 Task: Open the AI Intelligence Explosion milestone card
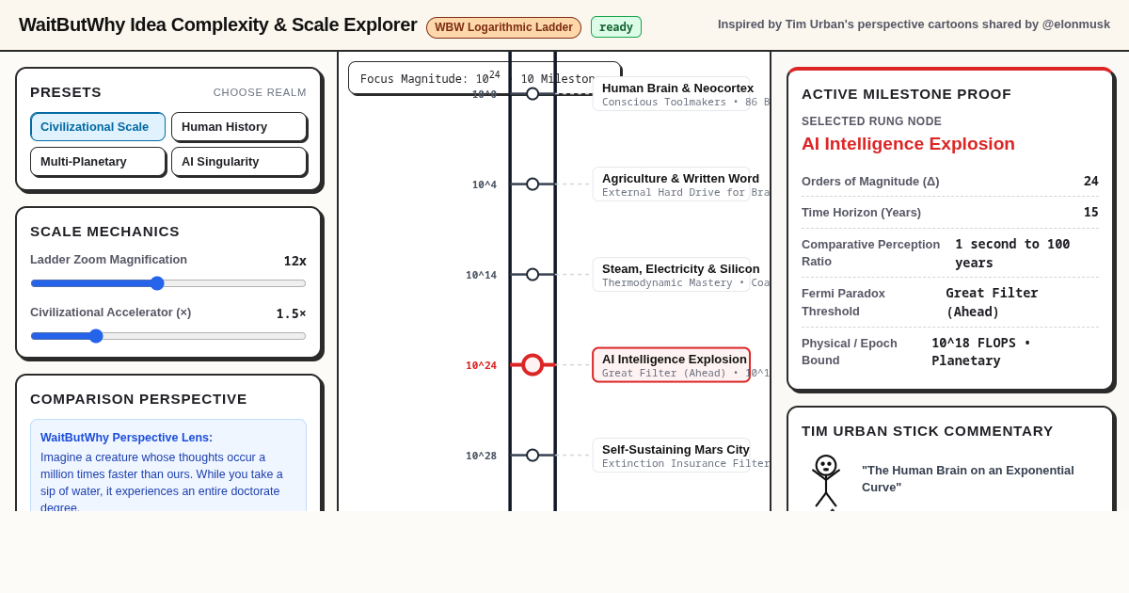(x=672, y=365)
